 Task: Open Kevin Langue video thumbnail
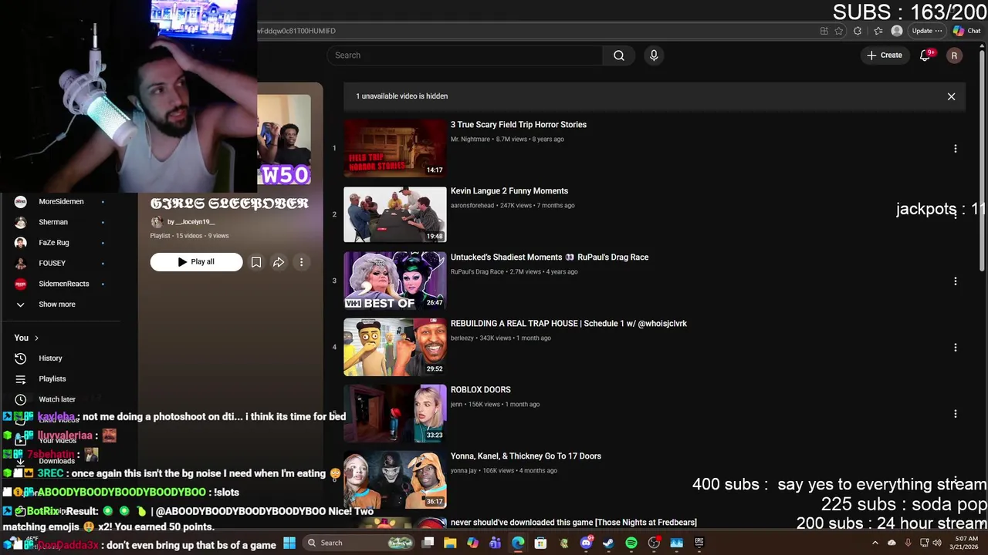click(x=395, y=214)
